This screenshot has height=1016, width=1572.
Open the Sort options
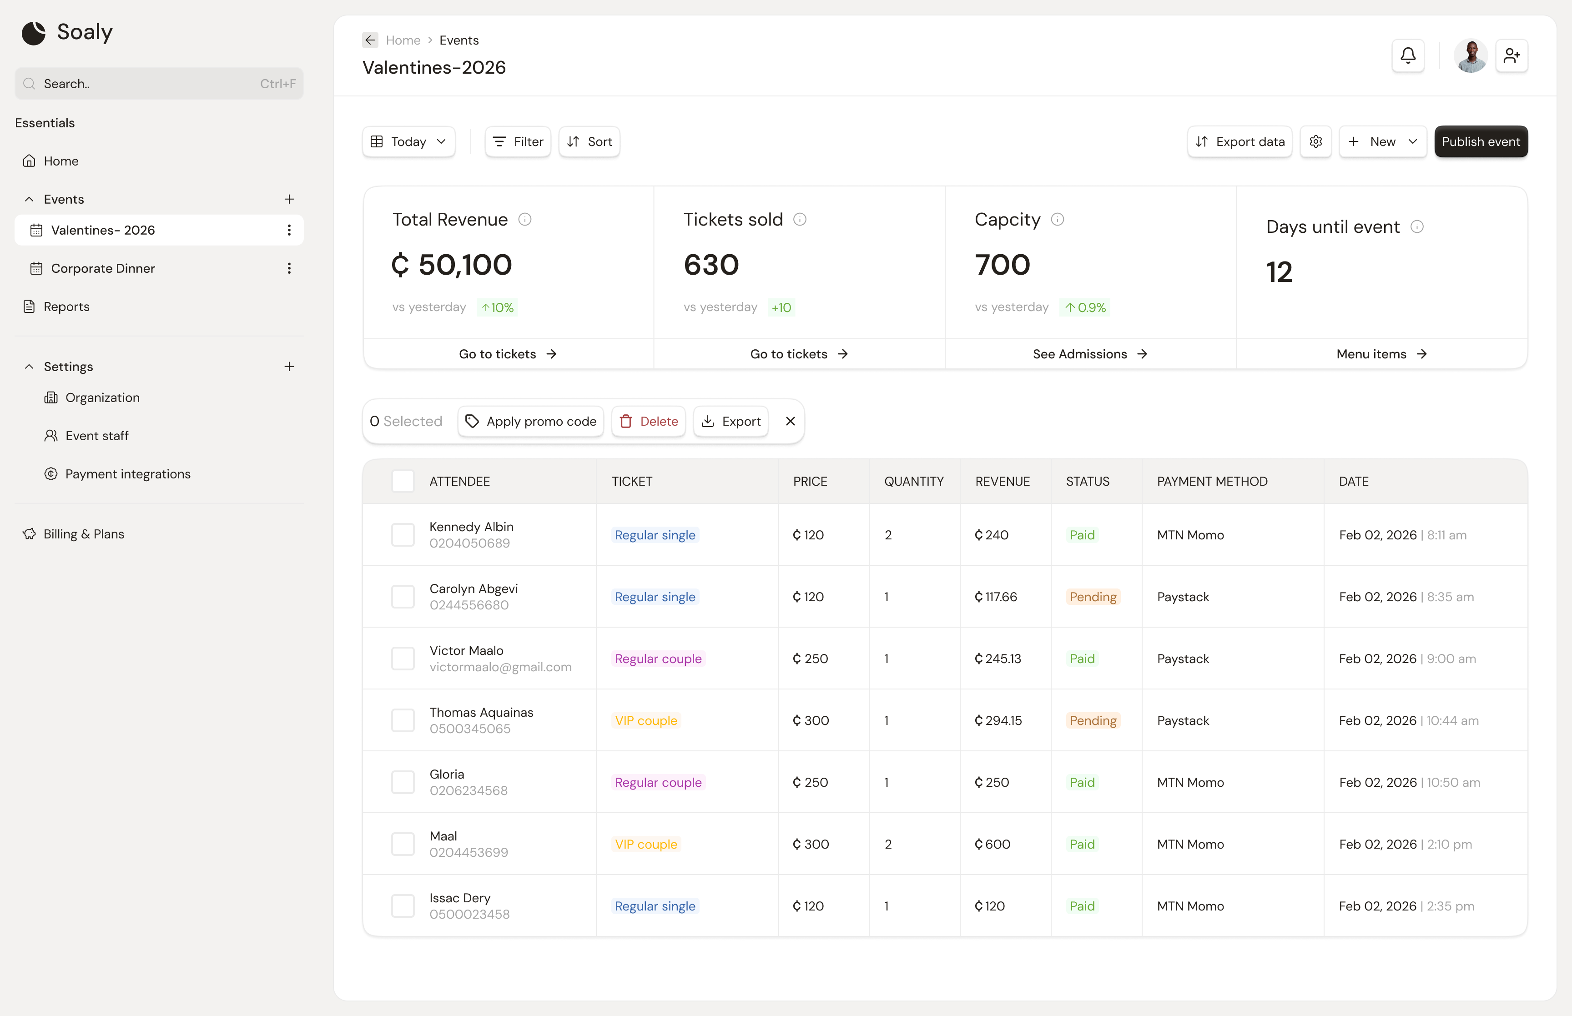point(589,142)
